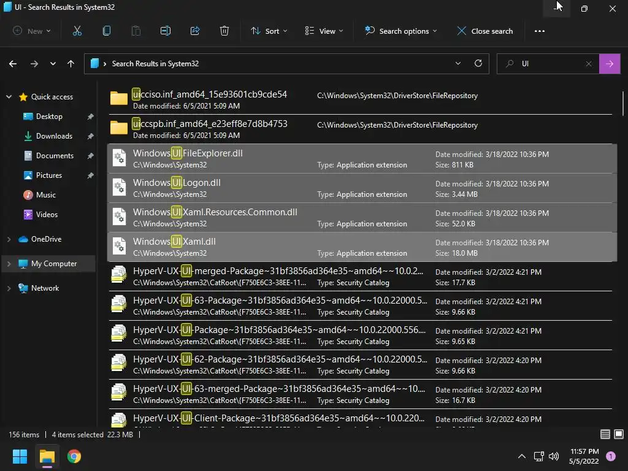628x471 pixels.
Task: Select Network in navigation pane
Action: coord(45,288)
